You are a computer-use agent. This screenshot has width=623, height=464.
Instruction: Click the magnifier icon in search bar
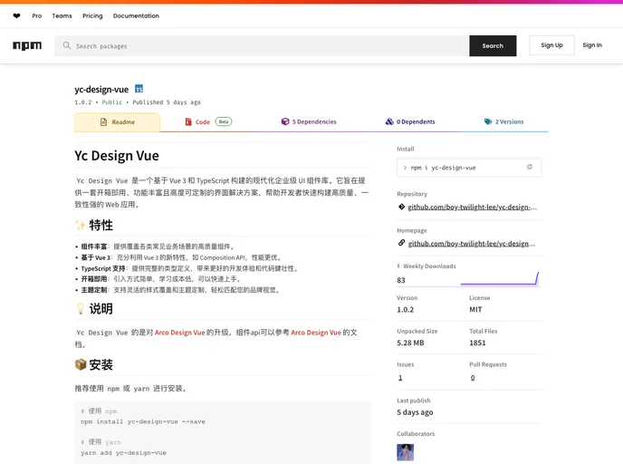coord(67,45)
